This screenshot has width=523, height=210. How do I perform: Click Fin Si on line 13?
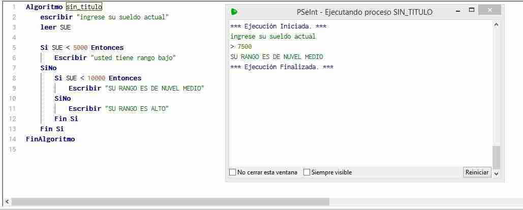tap(52, 129)
